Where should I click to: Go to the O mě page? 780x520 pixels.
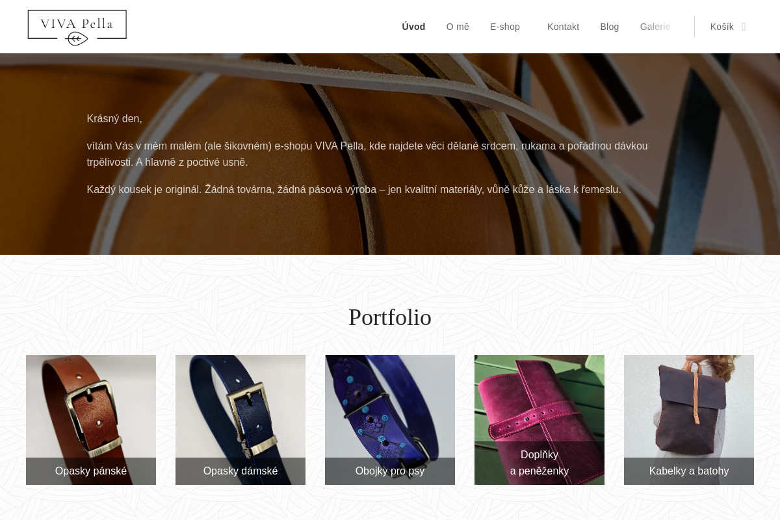pos(458,27)
